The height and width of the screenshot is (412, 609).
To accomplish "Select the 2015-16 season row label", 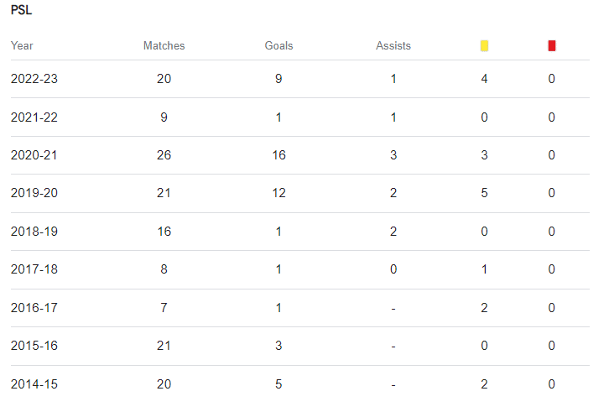I will tap(34, 346).
